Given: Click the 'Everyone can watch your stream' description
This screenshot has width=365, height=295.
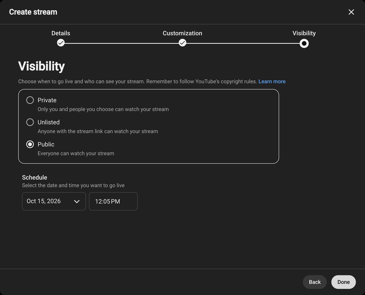Looking at the screenshot, I should click(x=76, y=153).
